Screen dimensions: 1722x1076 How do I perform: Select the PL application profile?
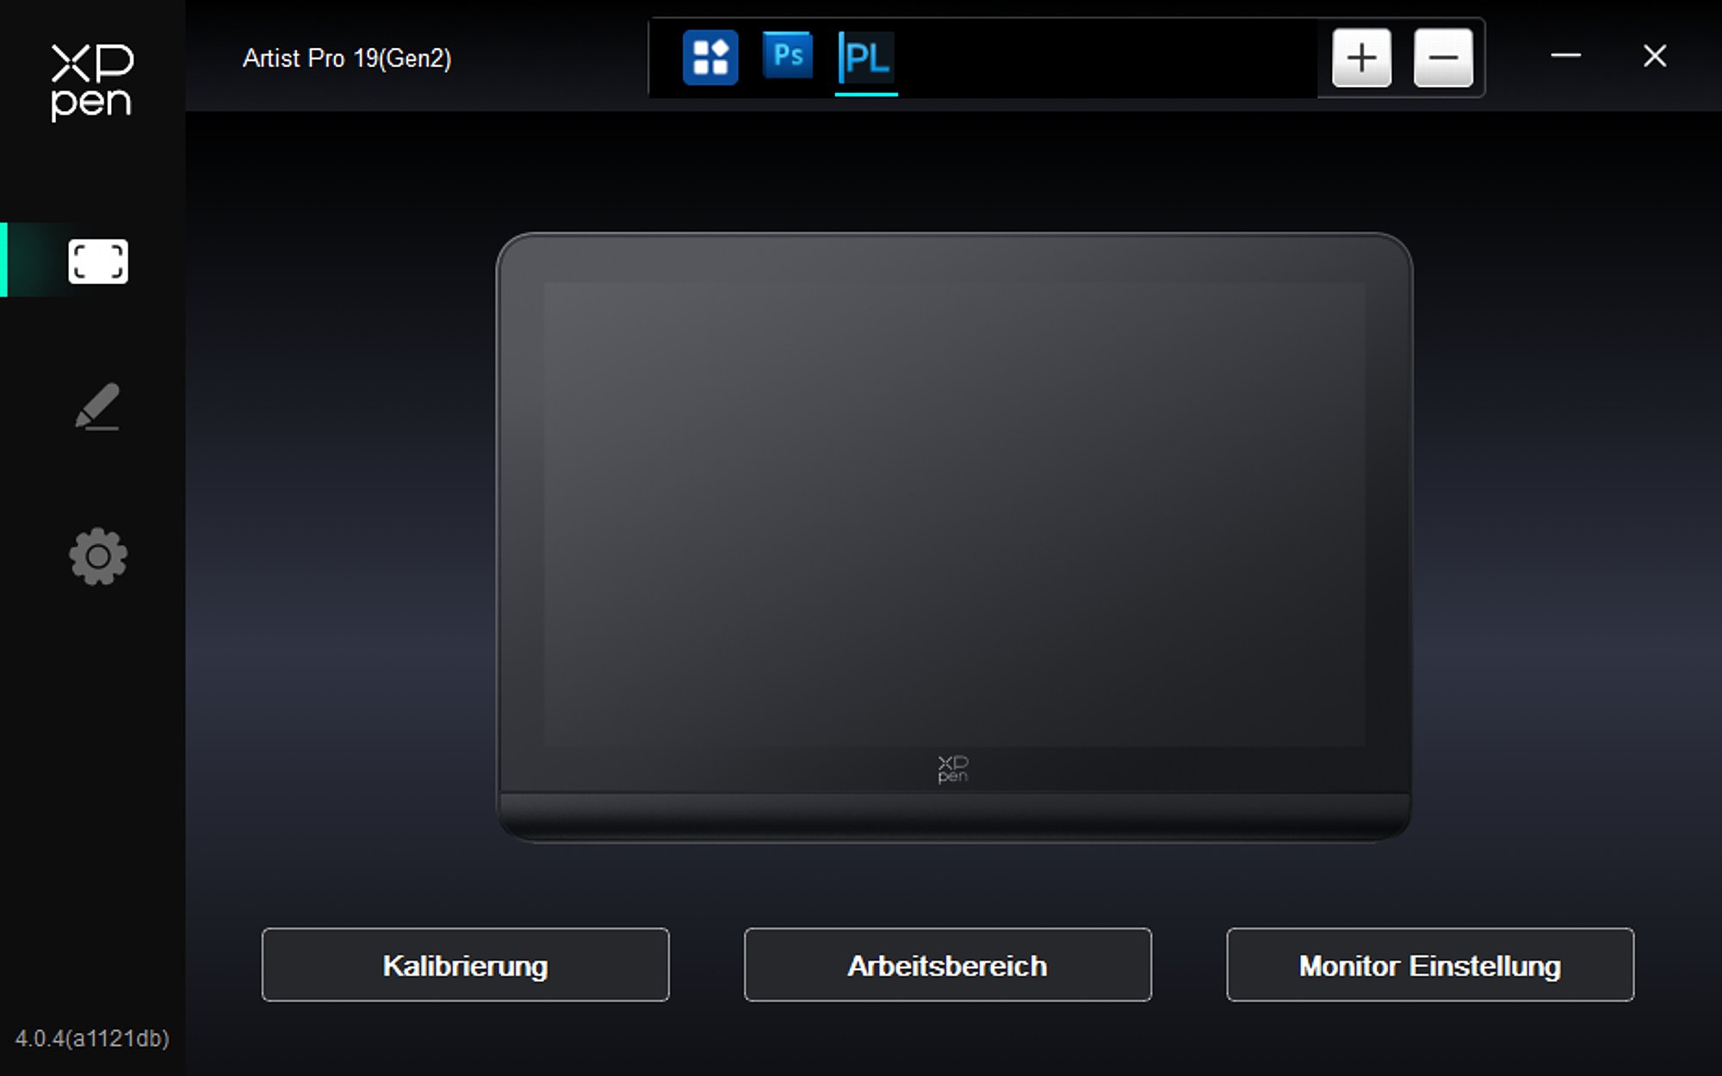click(x=866, y=58)
